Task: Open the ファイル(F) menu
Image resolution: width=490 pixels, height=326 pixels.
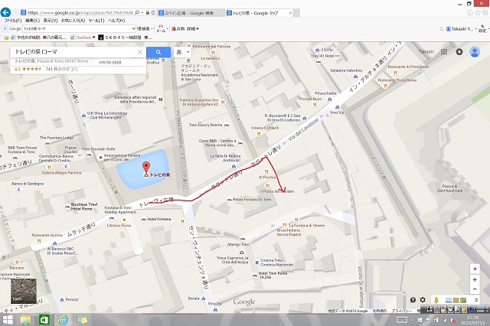Action: pyautogui.click(x=12, y=21)
